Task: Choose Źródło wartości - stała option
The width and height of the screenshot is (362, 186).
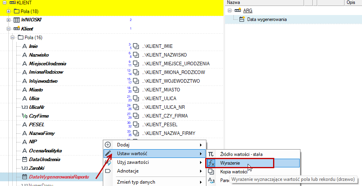Action: tap(253, 154)
